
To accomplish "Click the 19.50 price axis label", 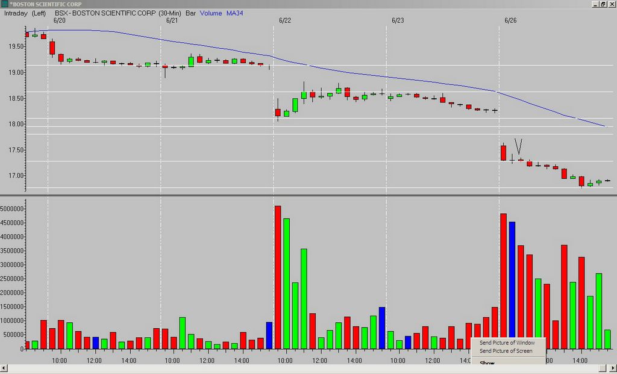I will click(16, 46).
